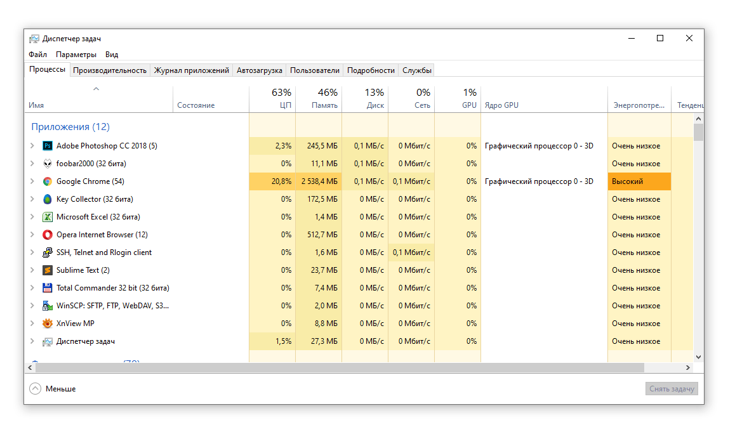Click the horizontal scrollbar thumb
This screenshot has width=735, height=439.
(x=340, y=368)
